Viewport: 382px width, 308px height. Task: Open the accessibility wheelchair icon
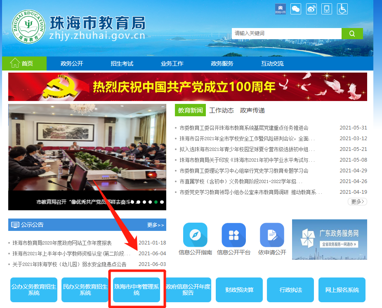pyautogui.click(x=342, y=9)
